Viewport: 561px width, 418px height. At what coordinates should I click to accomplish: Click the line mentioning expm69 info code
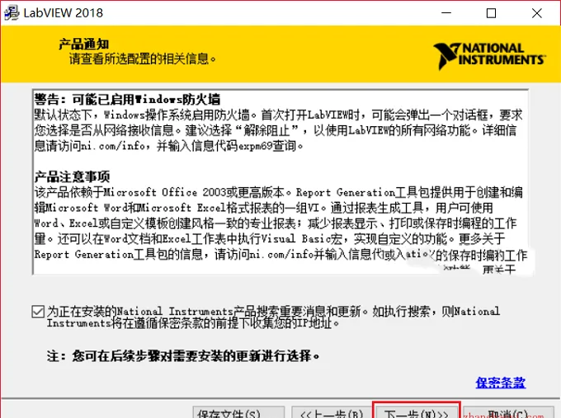point(169,146)
